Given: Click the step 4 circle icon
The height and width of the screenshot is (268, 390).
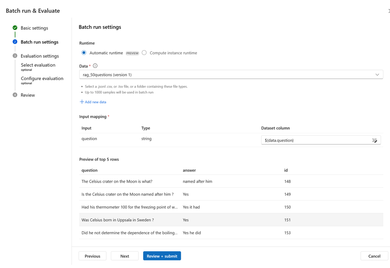Looking at the screenshot, I should point(15,95).
